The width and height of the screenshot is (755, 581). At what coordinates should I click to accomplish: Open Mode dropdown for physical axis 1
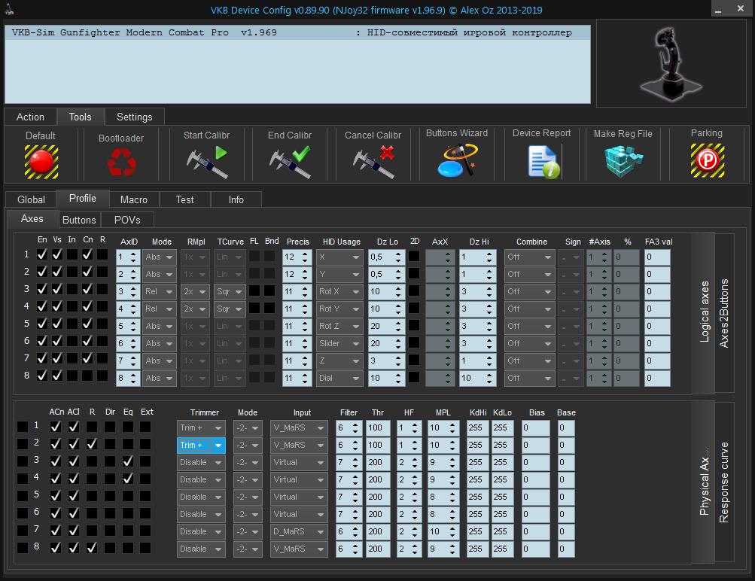pos(248,428)
